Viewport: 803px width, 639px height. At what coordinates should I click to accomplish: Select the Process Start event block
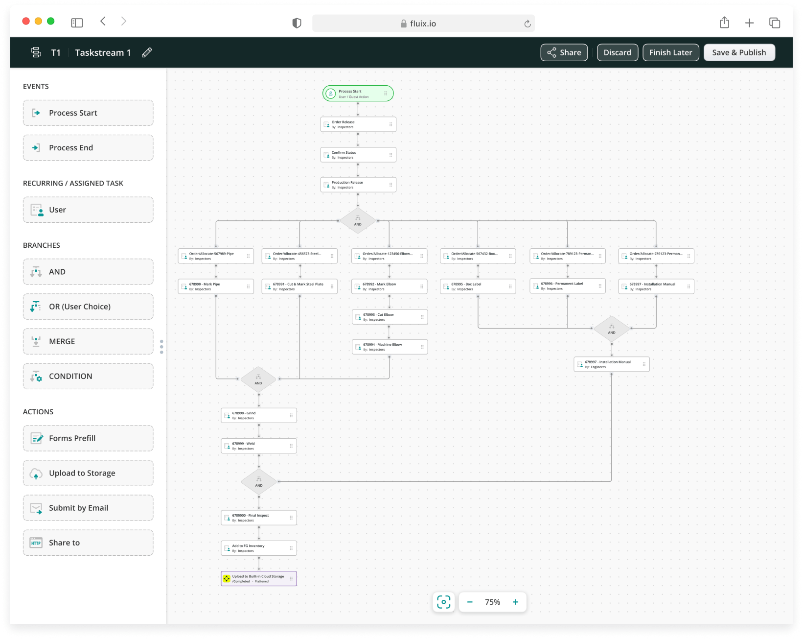(88, 113)
